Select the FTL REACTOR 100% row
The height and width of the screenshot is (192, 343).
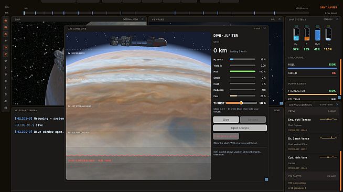pos(312,92)
